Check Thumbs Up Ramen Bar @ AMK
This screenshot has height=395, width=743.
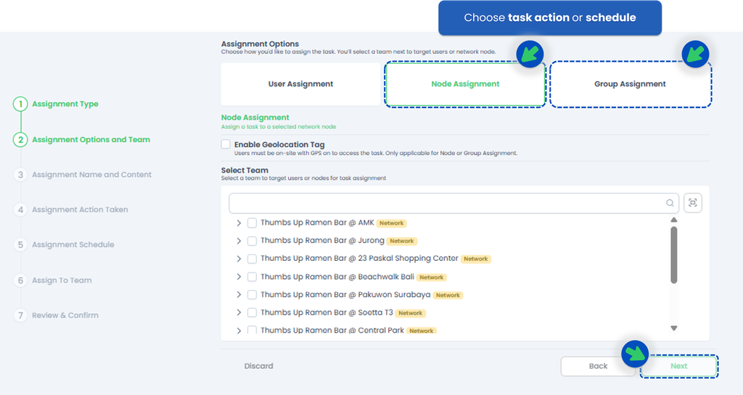pyautogui.click(x=252, y=223)
